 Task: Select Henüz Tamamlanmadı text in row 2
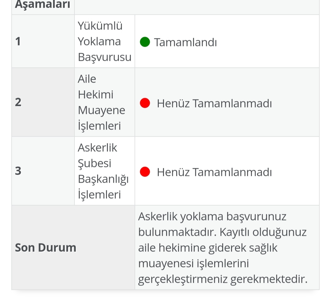(214, 103)
